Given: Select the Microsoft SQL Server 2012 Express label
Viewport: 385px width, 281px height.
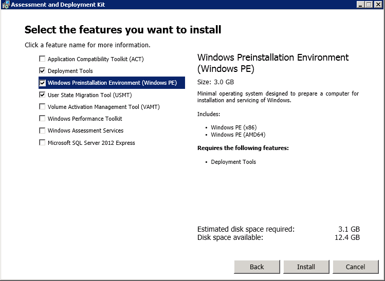Looking at the screenshot, I should [91, 143].
